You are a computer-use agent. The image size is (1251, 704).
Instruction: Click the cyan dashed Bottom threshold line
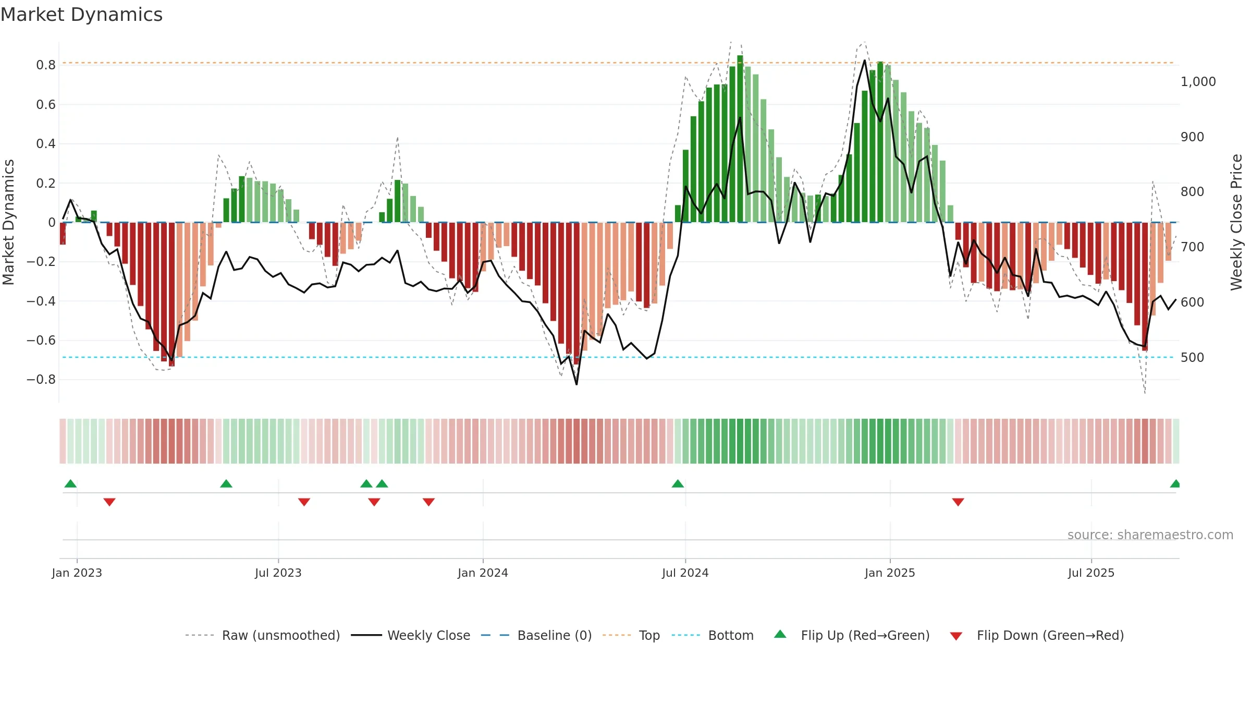pos(618,358)
